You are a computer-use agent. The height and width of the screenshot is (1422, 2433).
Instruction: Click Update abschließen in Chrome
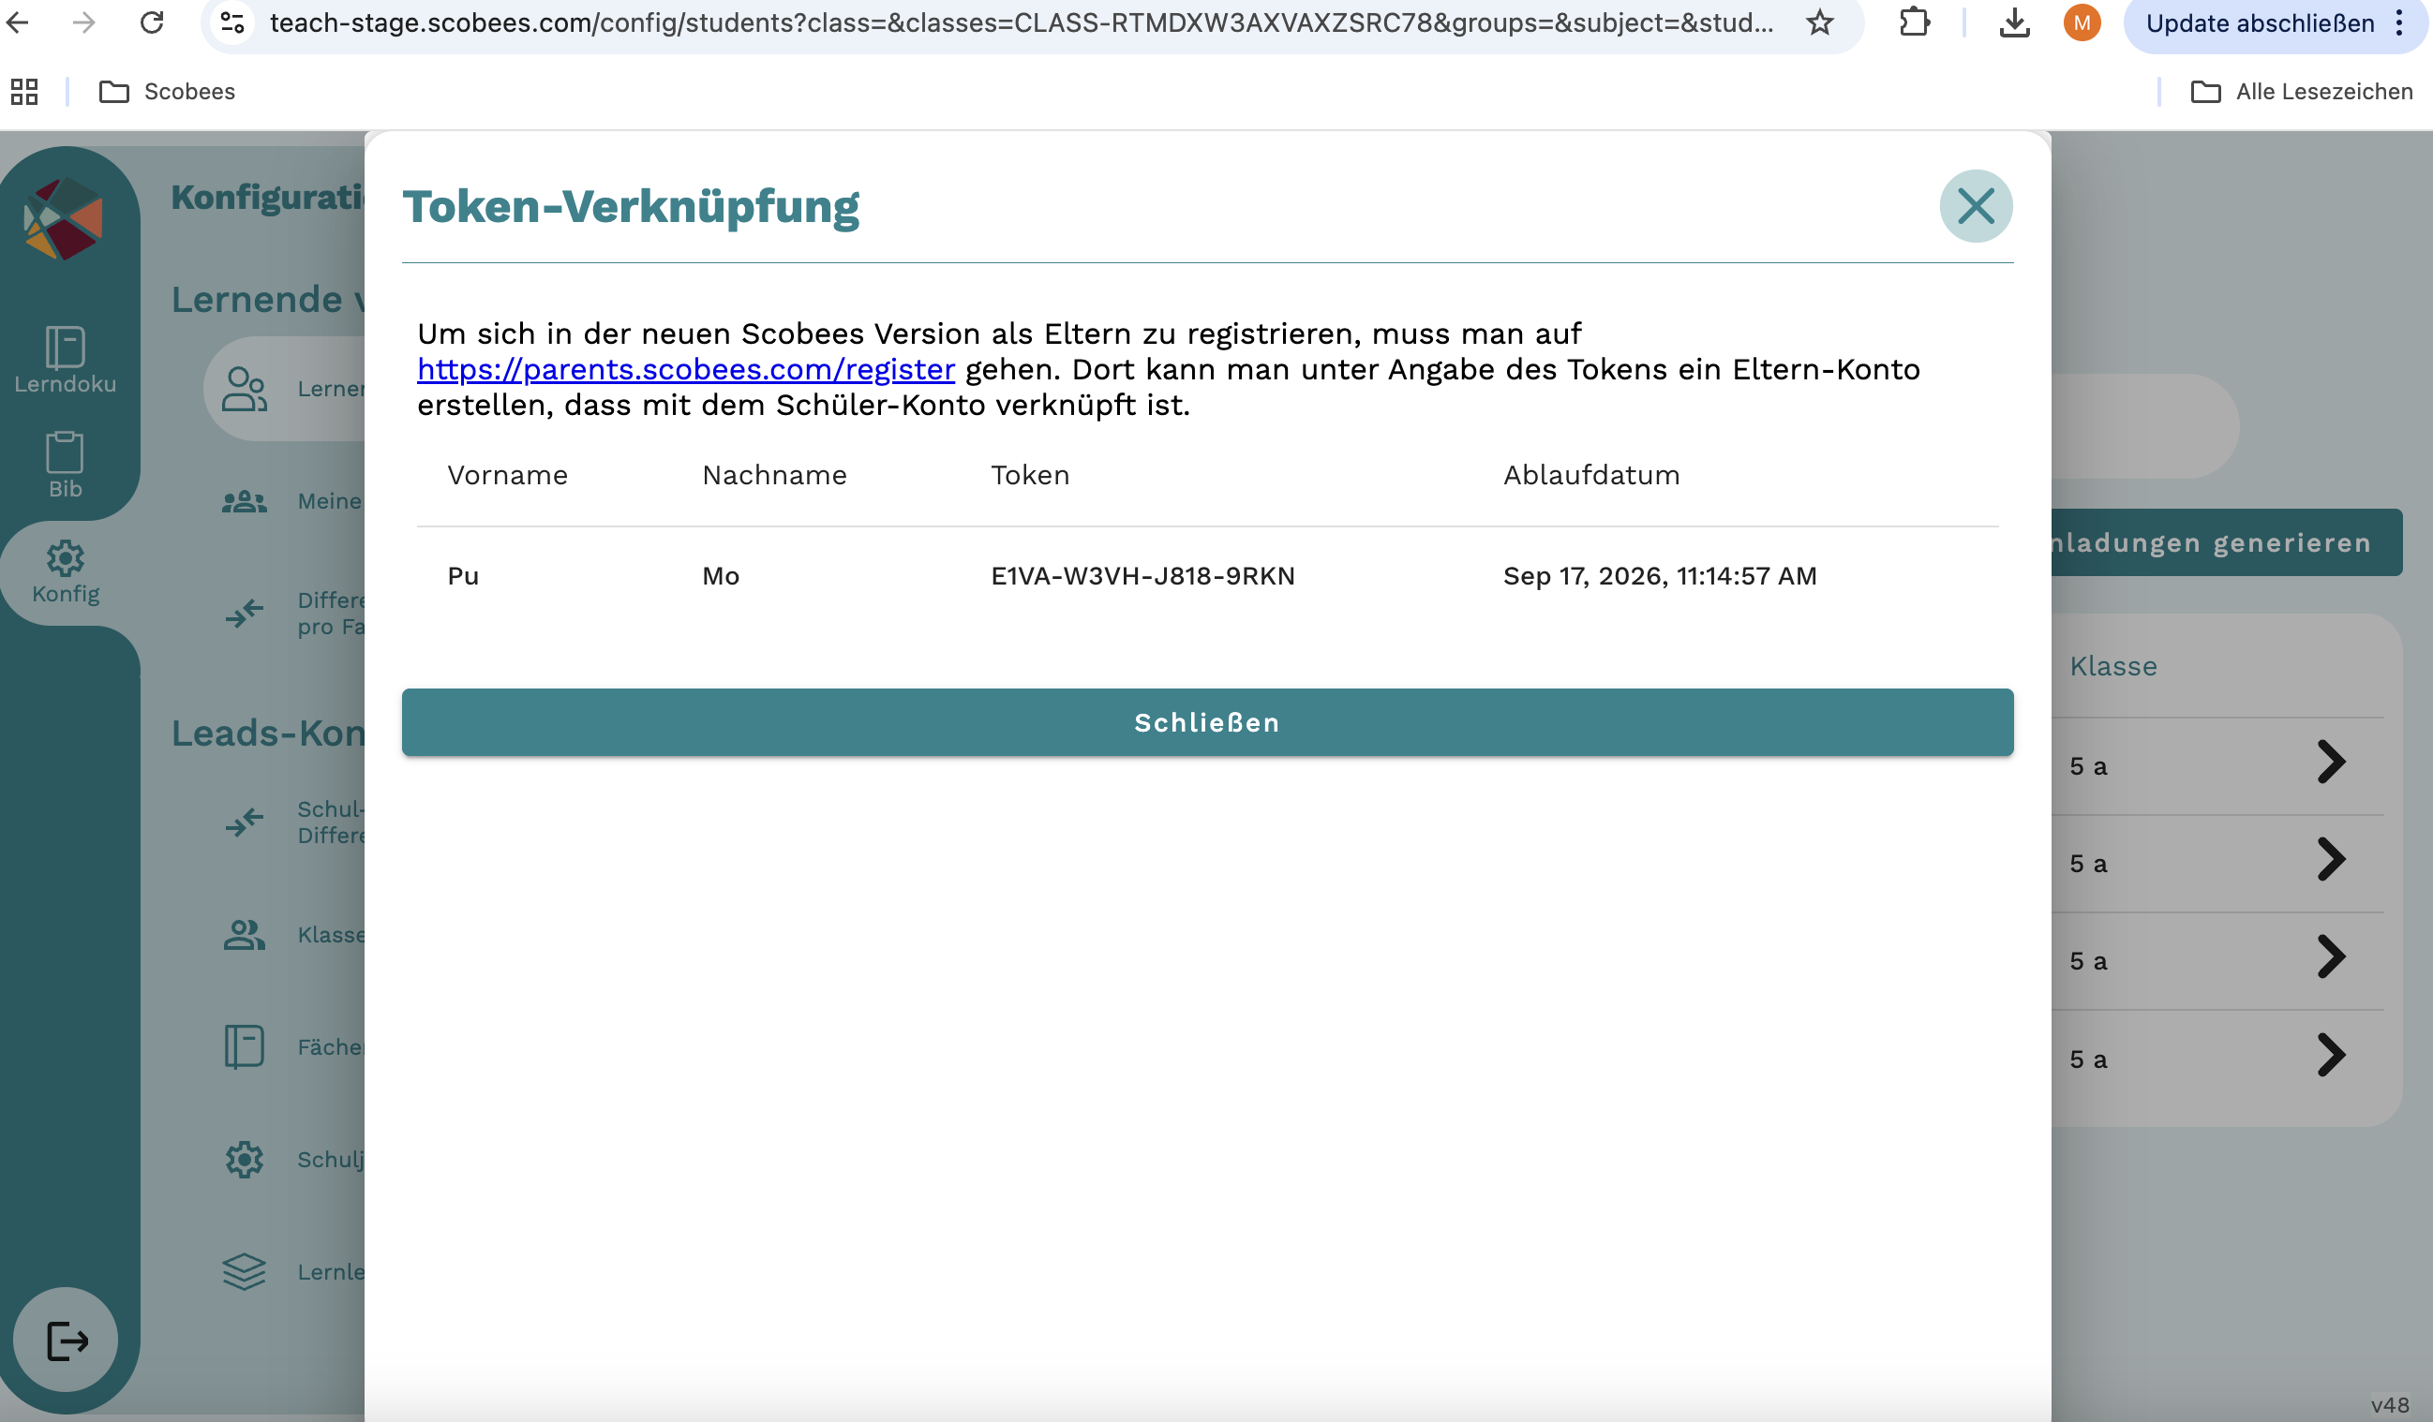[x=2260, y=23]
